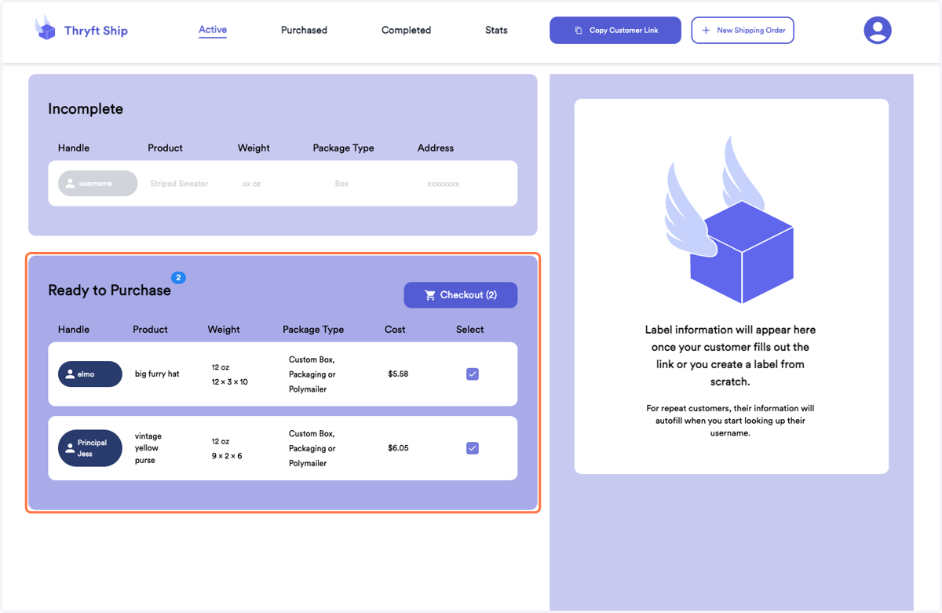Open the Completed tab
Viewport: 942px width, 613px height.
tap(406, 31)
